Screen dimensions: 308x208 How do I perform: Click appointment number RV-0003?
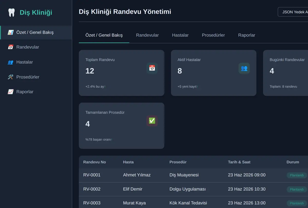(x=92, y=203)
